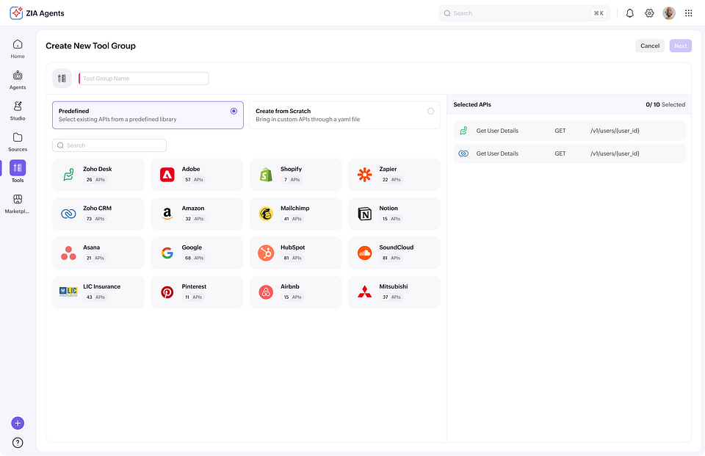Go to Home in sidebar
705x456 pixels.
(x=18, y=49)
